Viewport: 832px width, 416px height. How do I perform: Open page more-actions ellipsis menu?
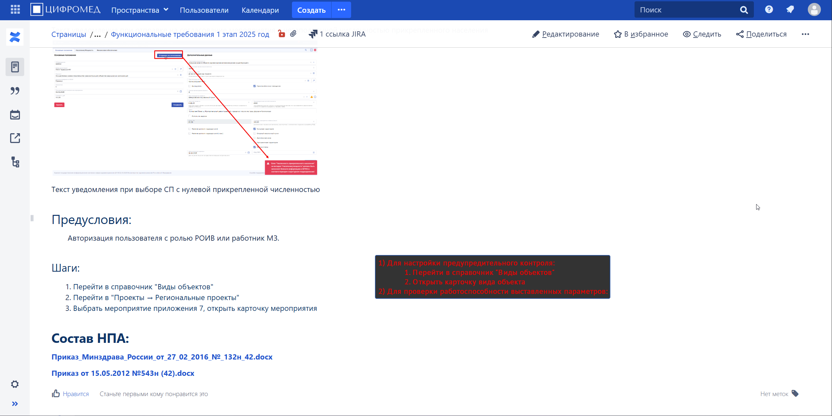[x=805, y=34]
